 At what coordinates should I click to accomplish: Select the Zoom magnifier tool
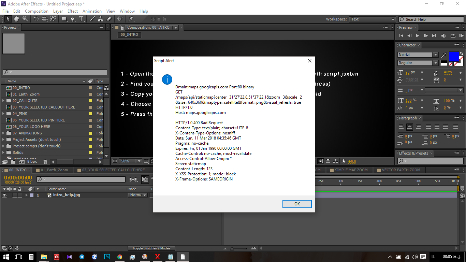pos(25,19)
